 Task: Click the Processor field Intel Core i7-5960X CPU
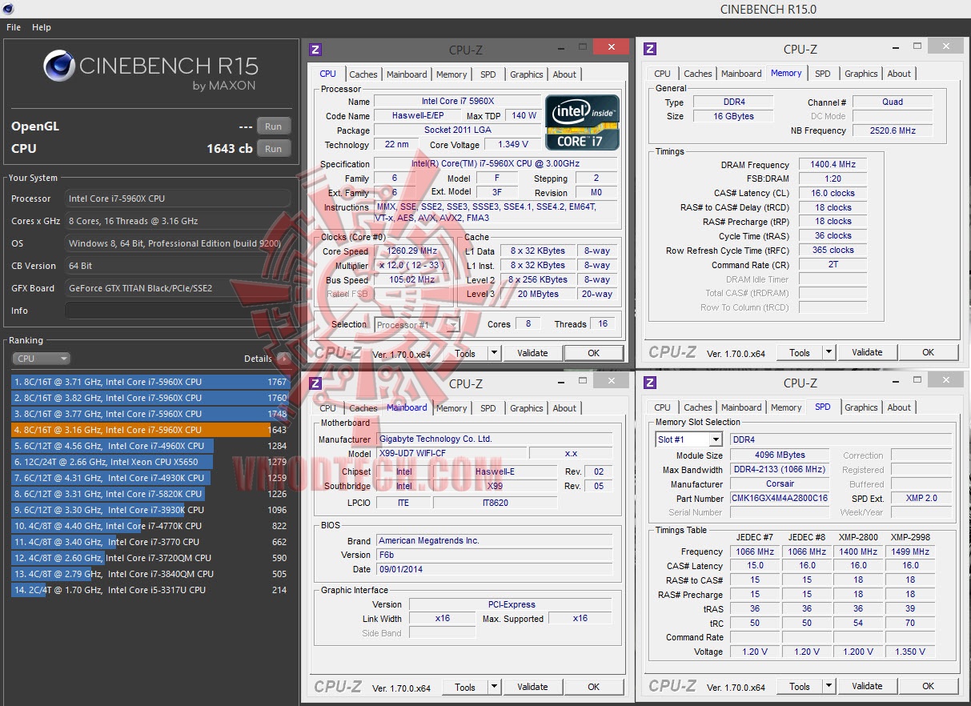(178, 199)
